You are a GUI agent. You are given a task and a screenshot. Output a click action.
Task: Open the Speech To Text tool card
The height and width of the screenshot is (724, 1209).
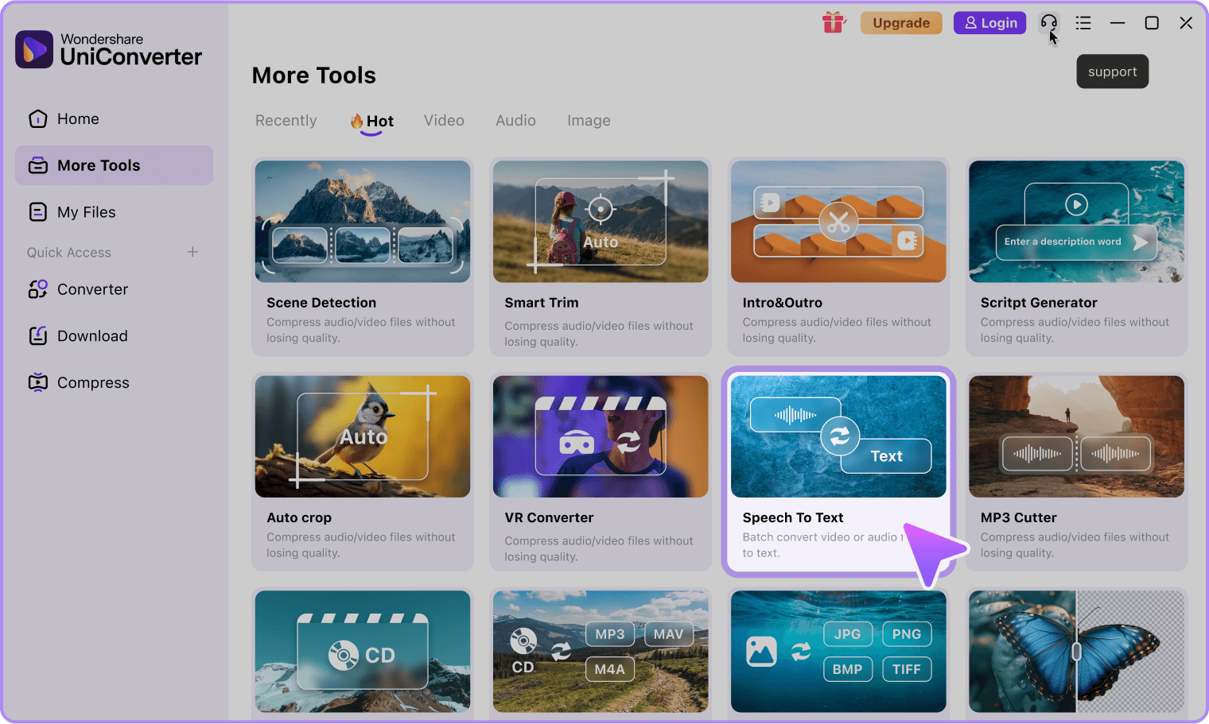pyautogui.click(x=838, y=472)
